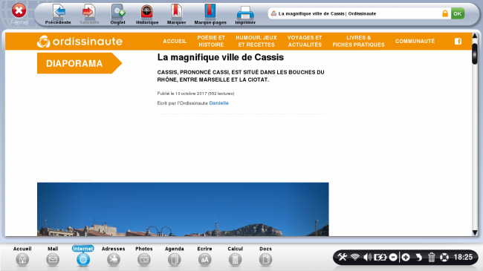Open author Danielle's profile link
The height and width of the screenshot is (271, 483).
[x=218, y=103]
